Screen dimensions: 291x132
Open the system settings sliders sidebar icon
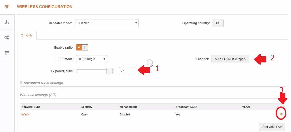click(7, 53)
